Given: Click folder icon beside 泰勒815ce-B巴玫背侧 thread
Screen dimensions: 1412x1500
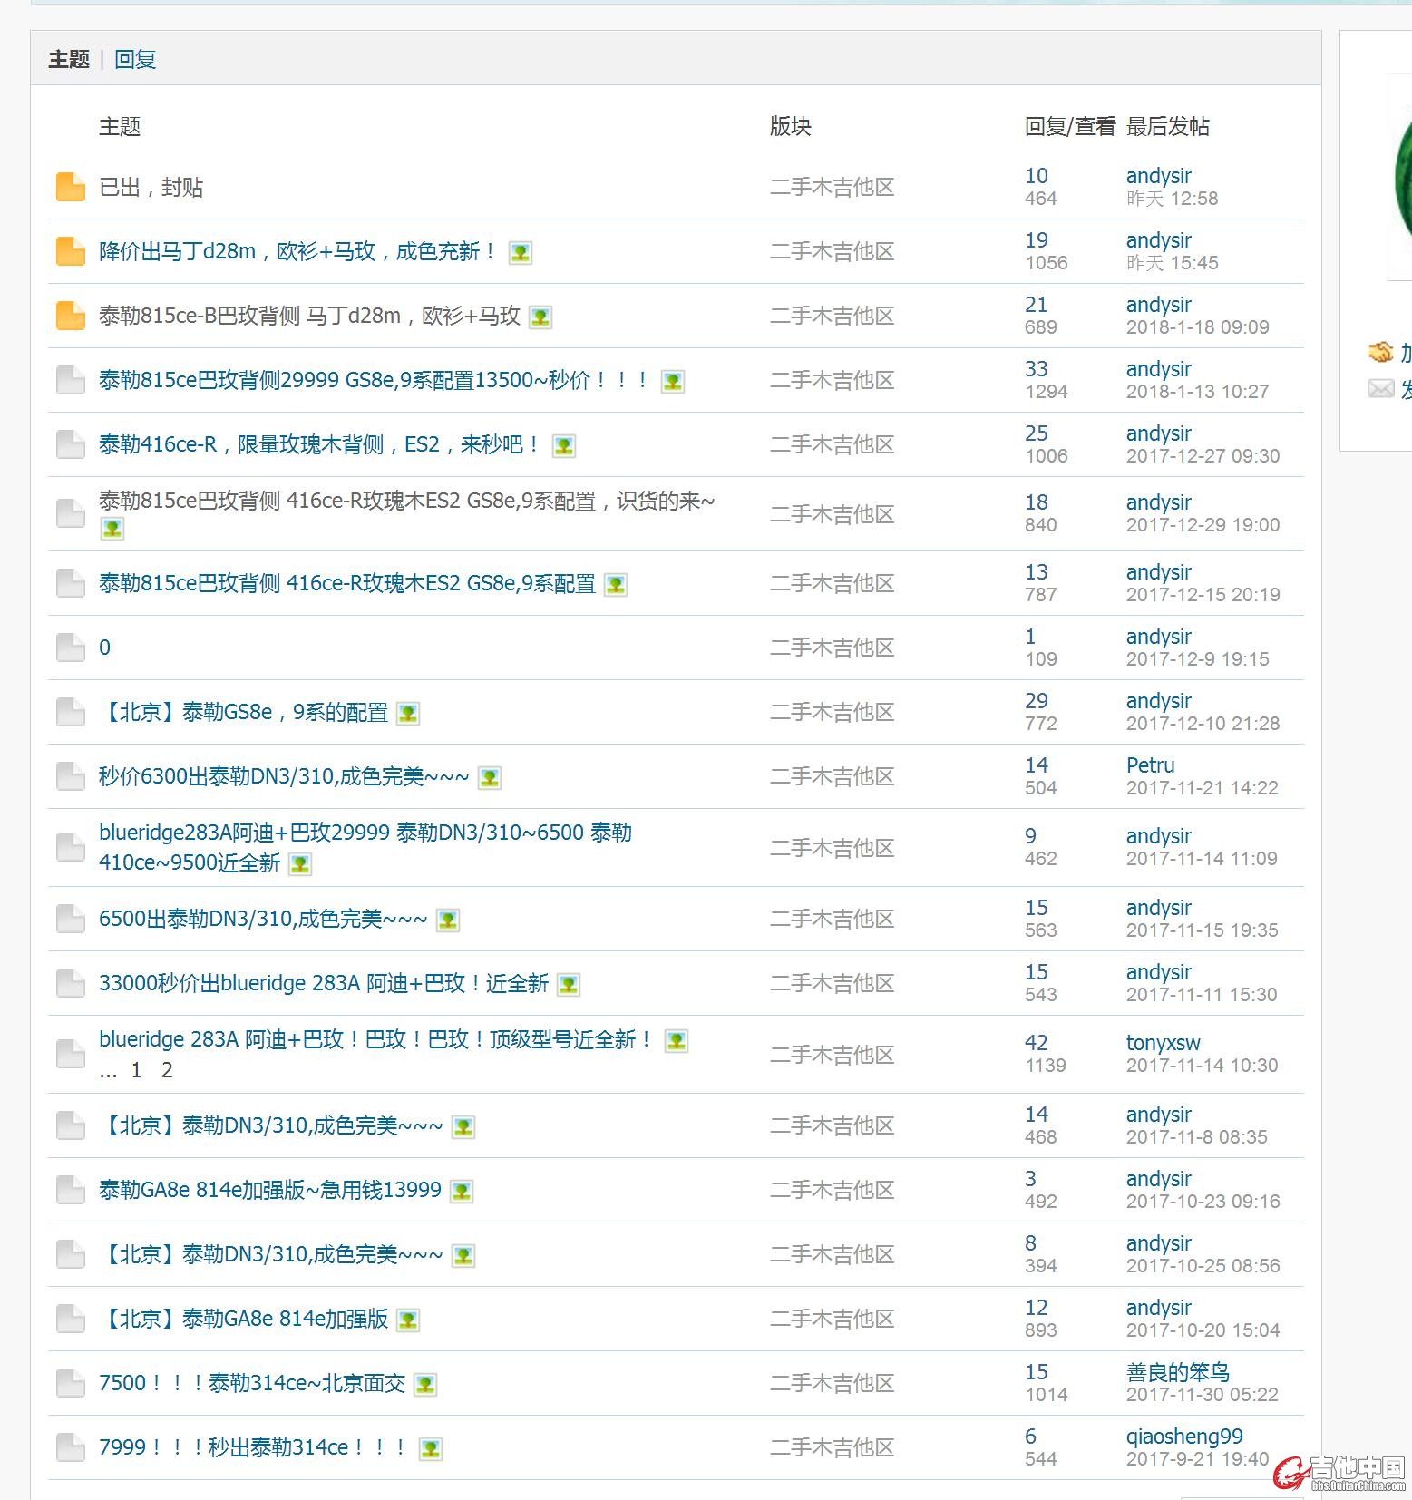Looking at the screenshot, I should [71, 316].
